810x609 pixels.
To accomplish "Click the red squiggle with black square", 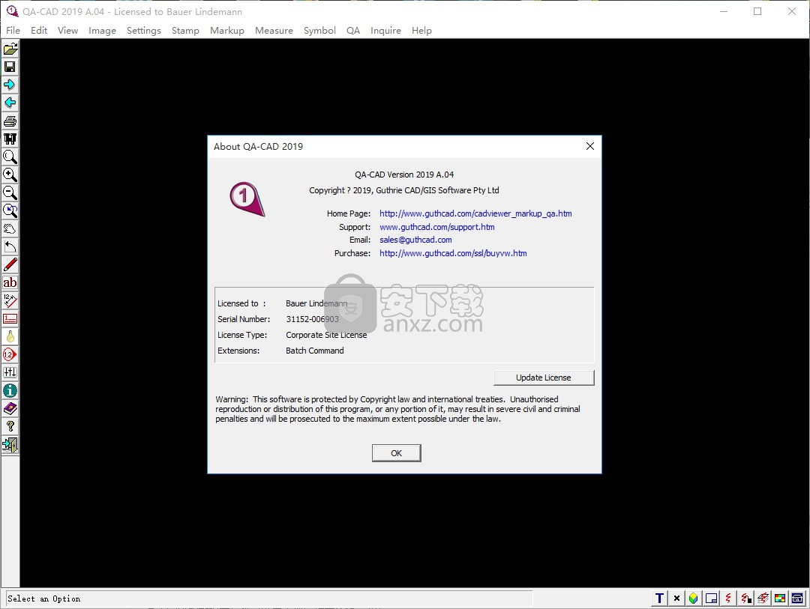I will tap(746, 599).
